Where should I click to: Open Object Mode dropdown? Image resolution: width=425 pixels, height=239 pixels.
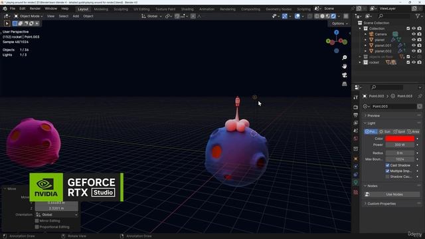(x=29, y=16)
